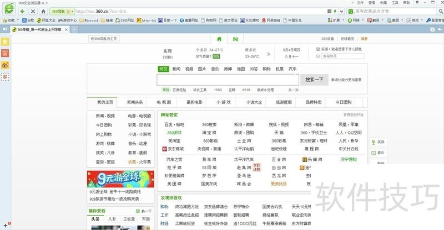This screenshot has width=444, height=230.
Task: Click the tab list icon at tab bar right
Action: pyautogui.click(x=432, y=29)
